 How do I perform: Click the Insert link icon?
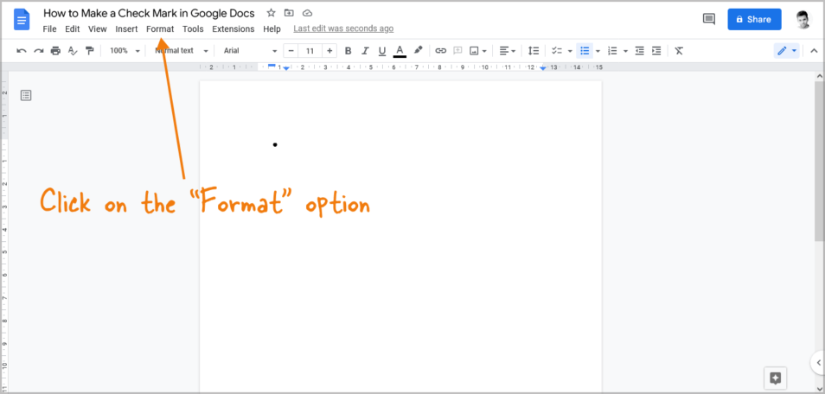coord(441,51)
